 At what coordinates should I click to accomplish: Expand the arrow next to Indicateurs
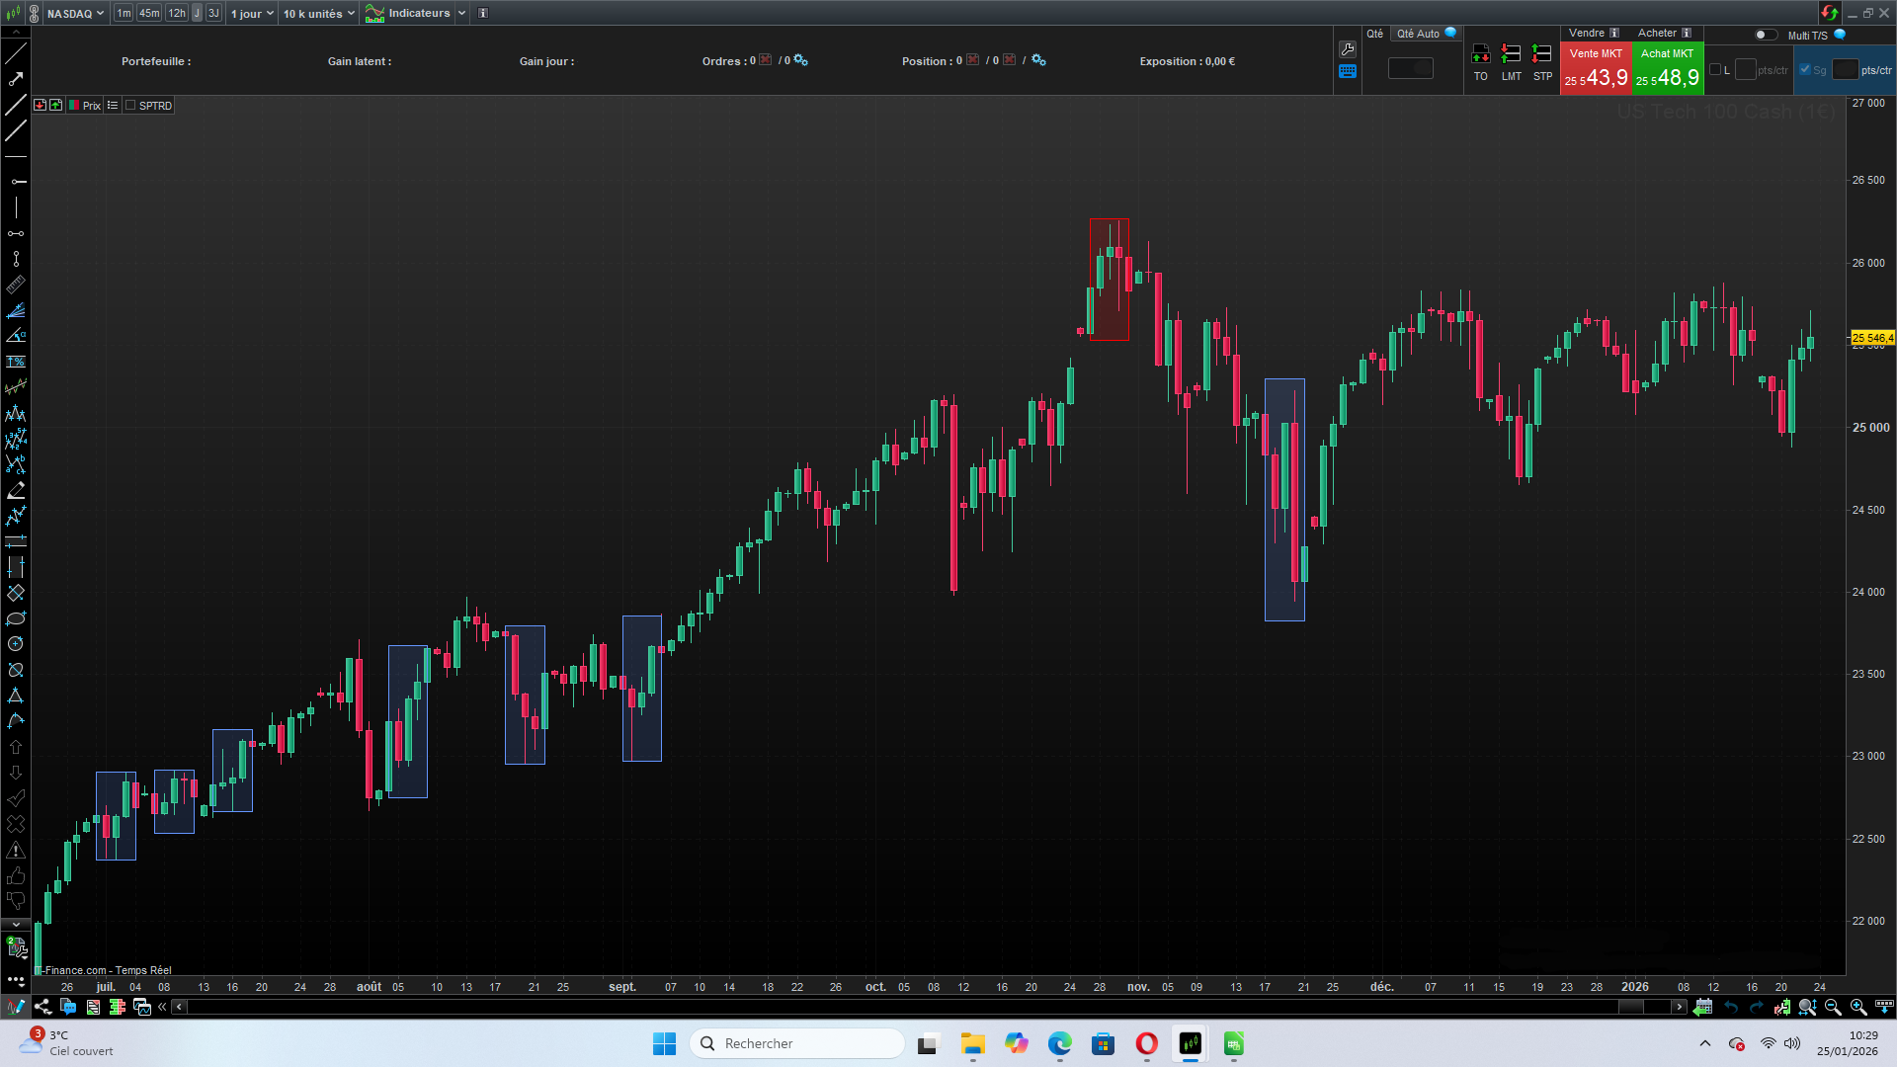461,14
